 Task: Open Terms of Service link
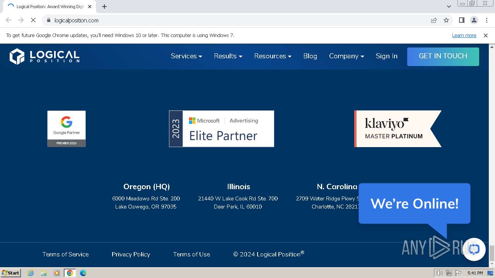click(65, 254)
